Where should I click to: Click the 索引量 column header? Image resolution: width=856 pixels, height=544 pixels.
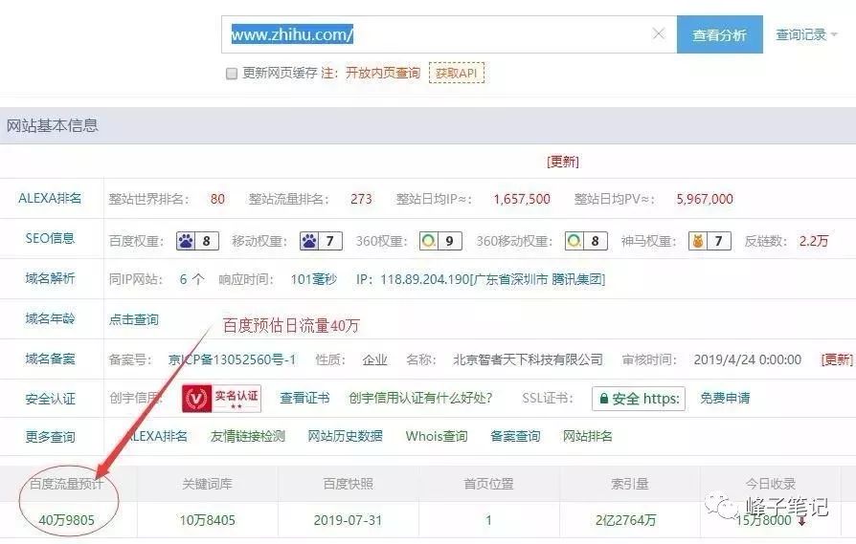629,484
